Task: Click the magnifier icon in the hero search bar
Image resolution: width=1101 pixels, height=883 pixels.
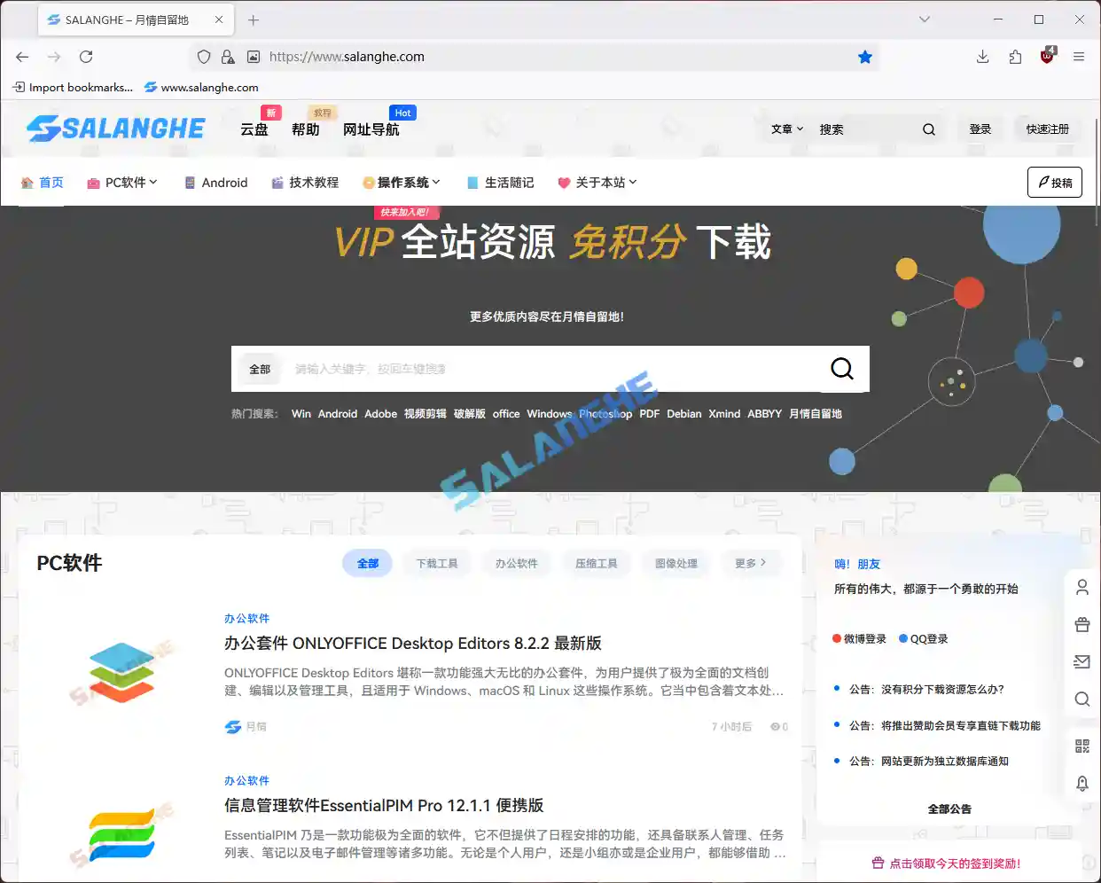Action: pos(840,369)
